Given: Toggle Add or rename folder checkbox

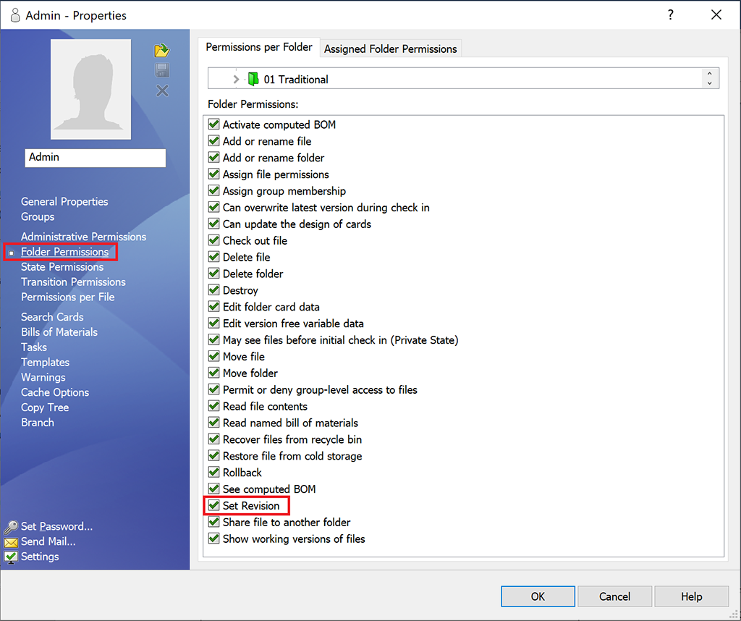Looking at the screenshot, I should (213, 157).
